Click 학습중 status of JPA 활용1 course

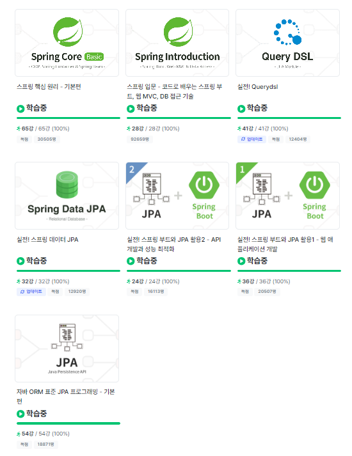click(257, 260)
